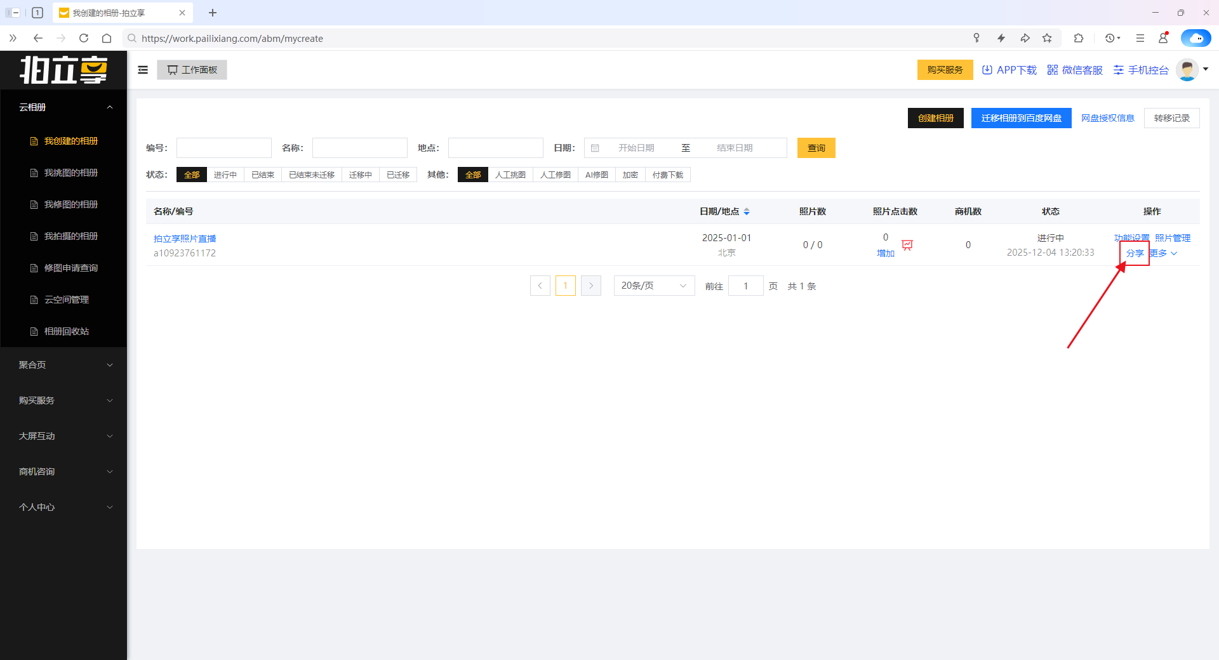
Task: Click the 名称 search input field
Action: [359, 148]
